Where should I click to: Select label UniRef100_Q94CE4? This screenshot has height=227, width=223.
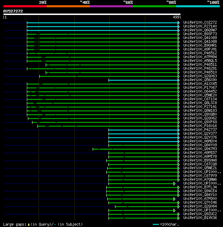point(200,191)
